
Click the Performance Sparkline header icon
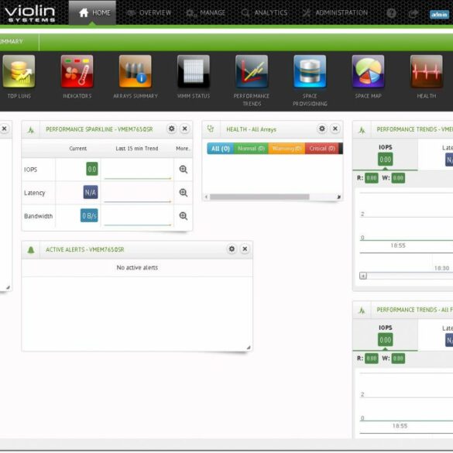coord(31,130)
